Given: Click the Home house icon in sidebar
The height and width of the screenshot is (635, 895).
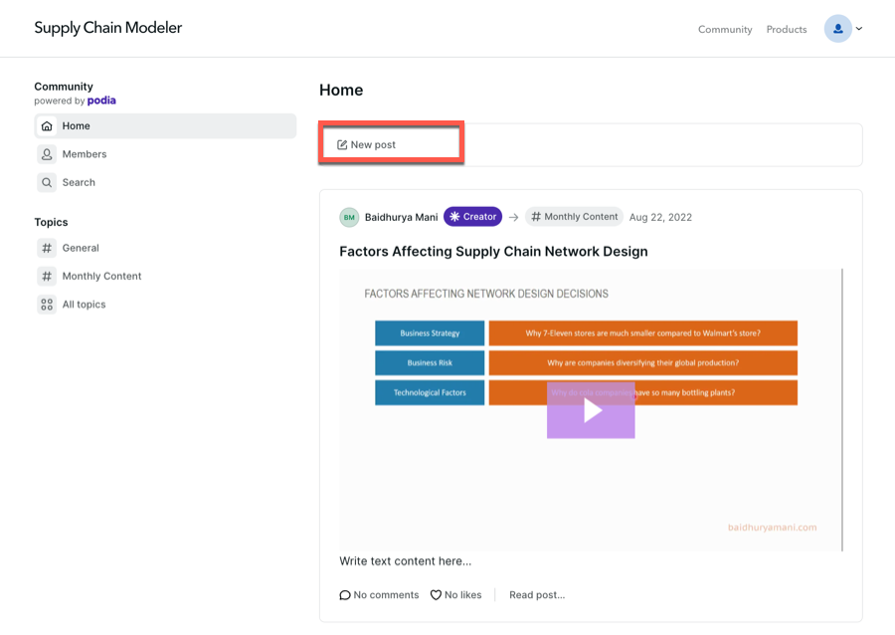Looking at the screenshot, I should tap(47, 126).
